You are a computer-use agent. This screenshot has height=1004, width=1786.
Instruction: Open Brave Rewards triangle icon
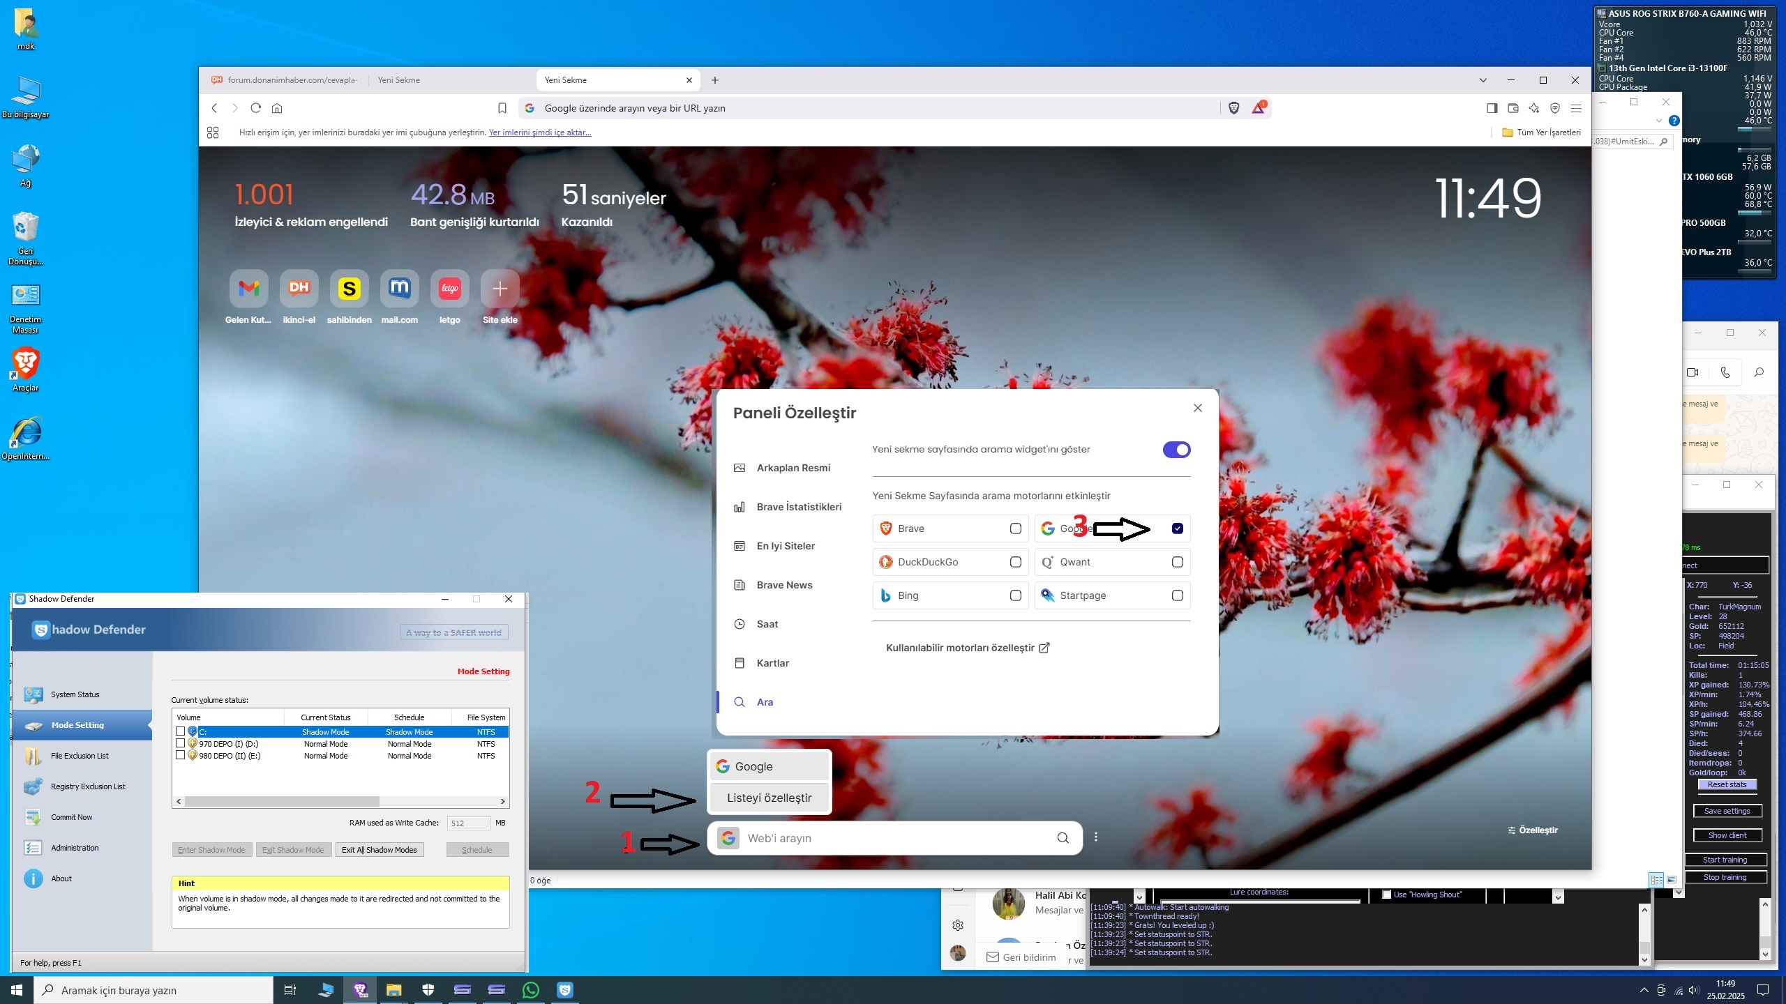click(1259, 108)
